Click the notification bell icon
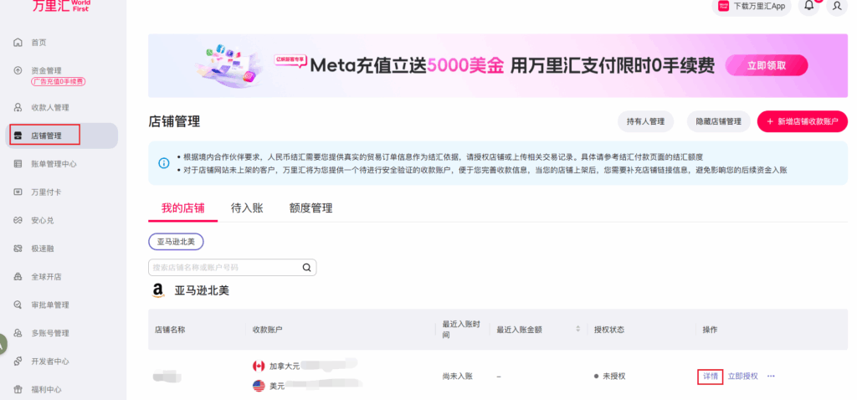The image size is (857, 400). [x=808, y=6]
